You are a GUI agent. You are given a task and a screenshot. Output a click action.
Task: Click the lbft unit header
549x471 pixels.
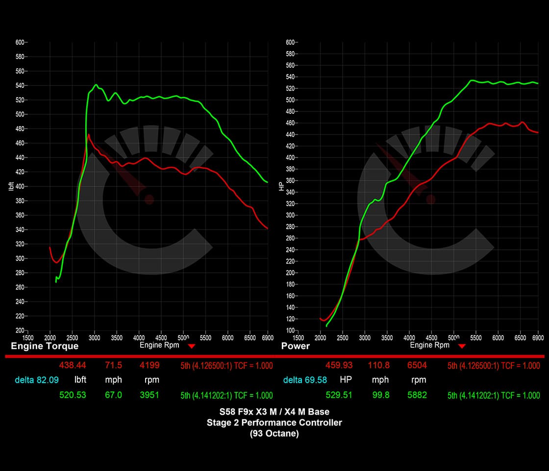click(80, 380)
